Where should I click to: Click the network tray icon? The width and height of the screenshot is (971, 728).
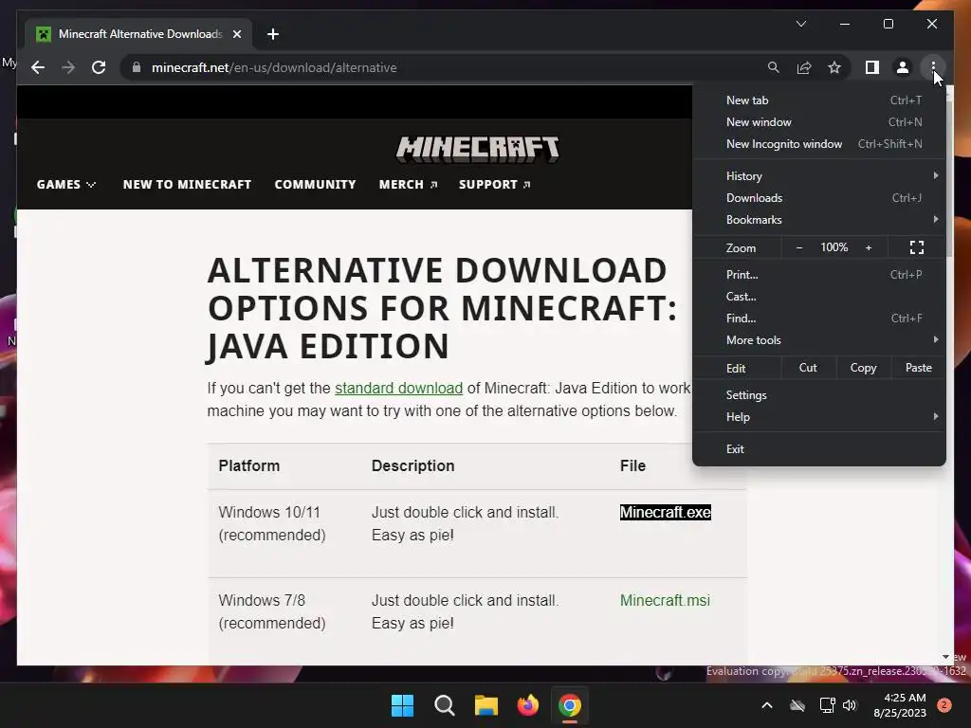pyautogui.click(x=827, y=705)
